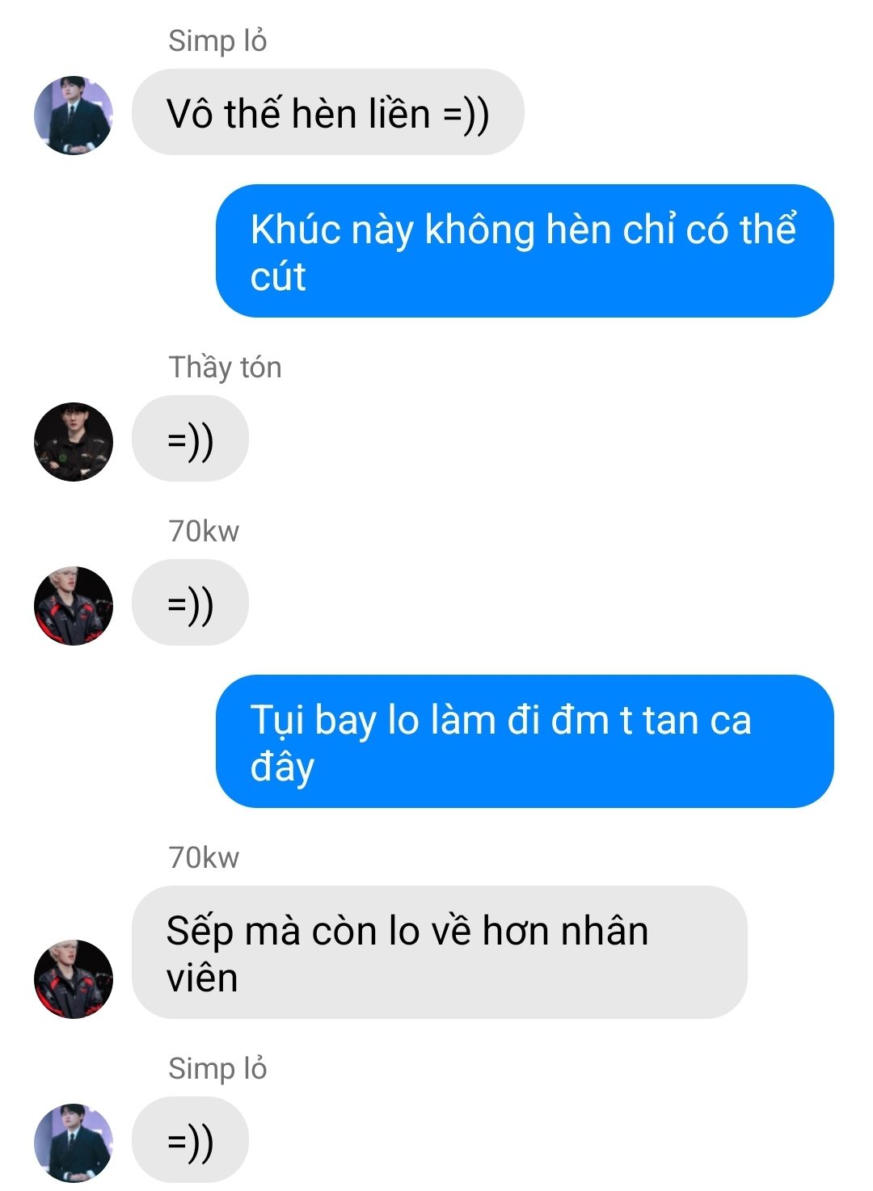Tap the 'Sếp mà còn lo về hơn nhân viên' bubble
The height and width of the screenshot is (1191, 873).
[x=440, y=953]
